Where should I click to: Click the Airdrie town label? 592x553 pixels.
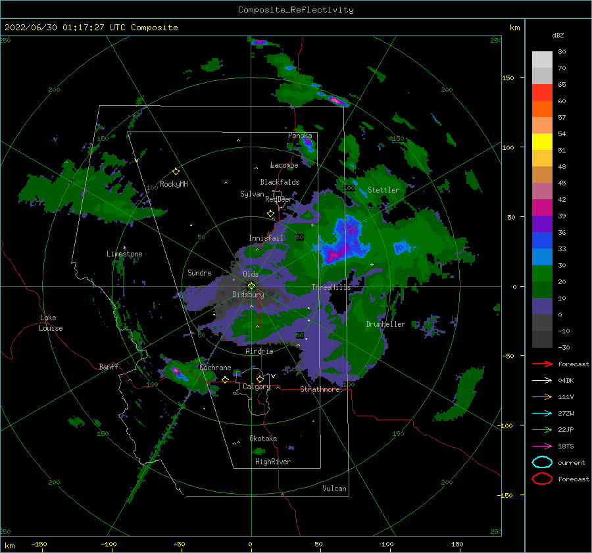(259, 351)
